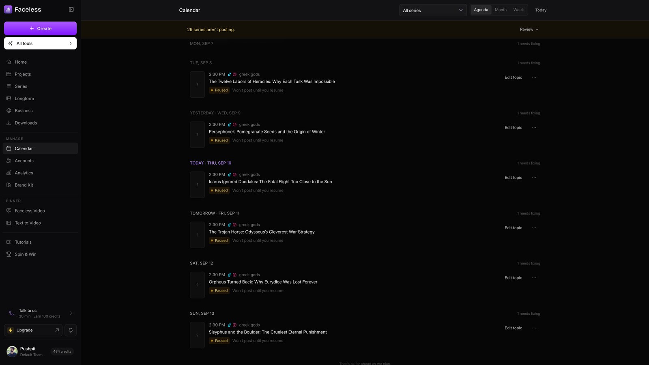Image resolution: width=649 pixels, height=365 pixels.
Task: Open Accounts icon in sidebar
Action: point(9,161)
